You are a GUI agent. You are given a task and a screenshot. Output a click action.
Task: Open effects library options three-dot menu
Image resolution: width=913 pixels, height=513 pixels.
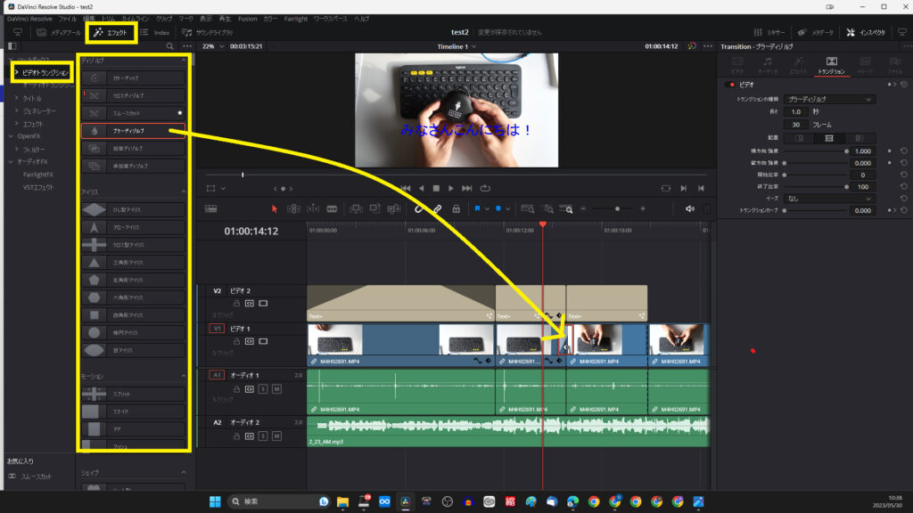point(187,46)
